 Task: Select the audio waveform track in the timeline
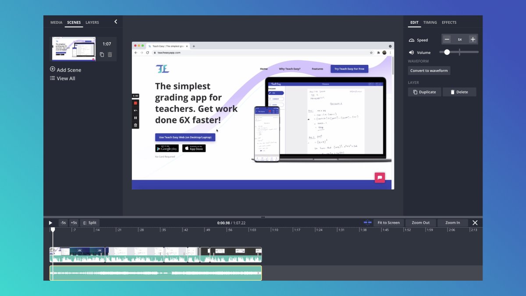point(156,272)
